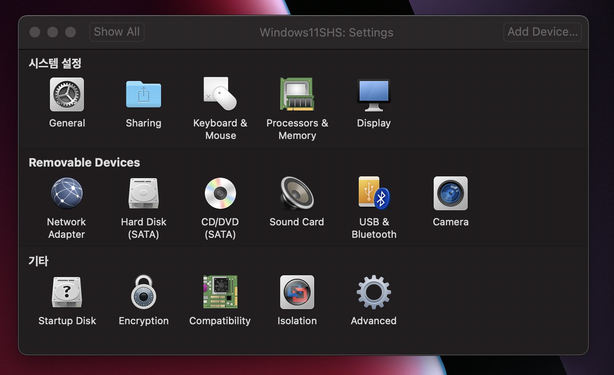Open the Network Adapter globe icon
Viewport: 614px width, 375px height.
click(x=67, y=193)
